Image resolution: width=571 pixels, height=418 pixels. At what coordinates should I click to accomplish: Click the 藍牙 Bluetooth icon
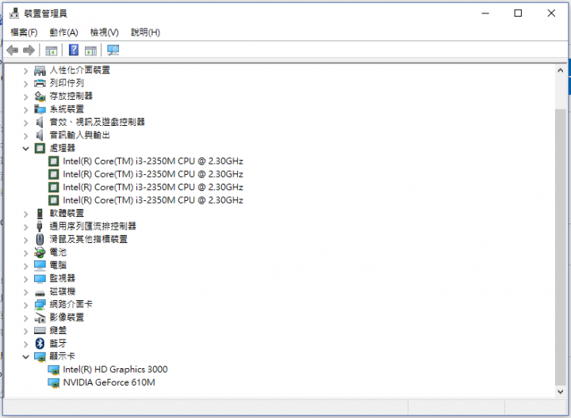point(40,344)
